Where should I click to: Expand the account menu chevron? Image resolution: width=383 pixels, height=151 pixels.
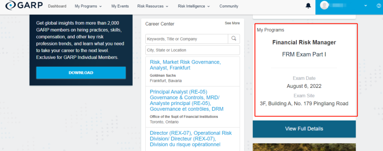[x=366, y=6]
